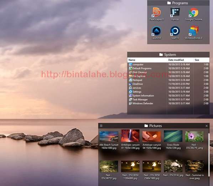
Task: Sort System list by Size column
Action: click(x=201, y=60)
